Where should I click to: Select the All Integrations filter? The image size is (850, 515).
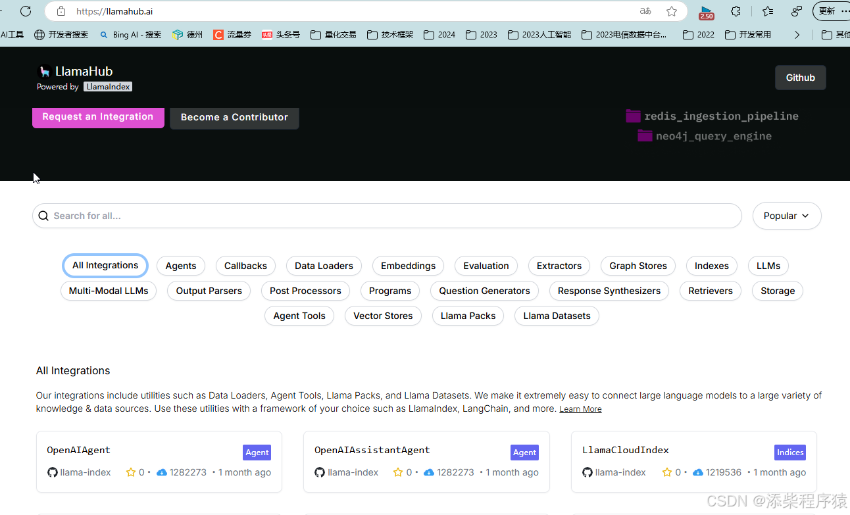pos(105,266)
